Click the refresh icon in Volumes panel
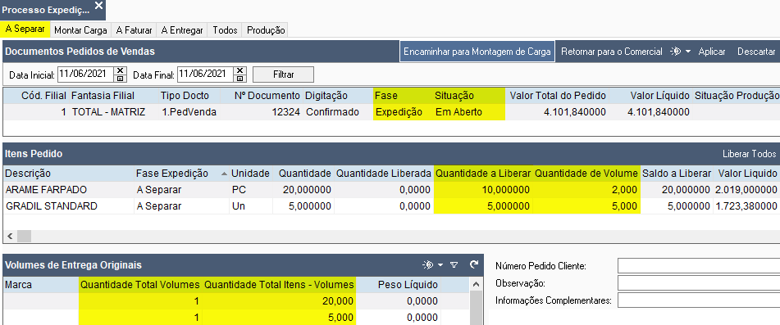The height and width of the screenshot is (325, 780). pyautogui.click(x=474, y=265)
